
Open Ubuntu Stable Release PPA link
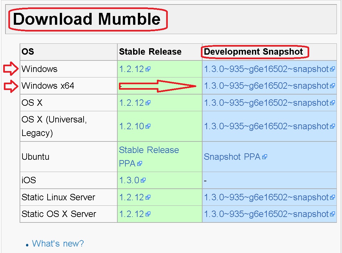click(x=149, y=157)
